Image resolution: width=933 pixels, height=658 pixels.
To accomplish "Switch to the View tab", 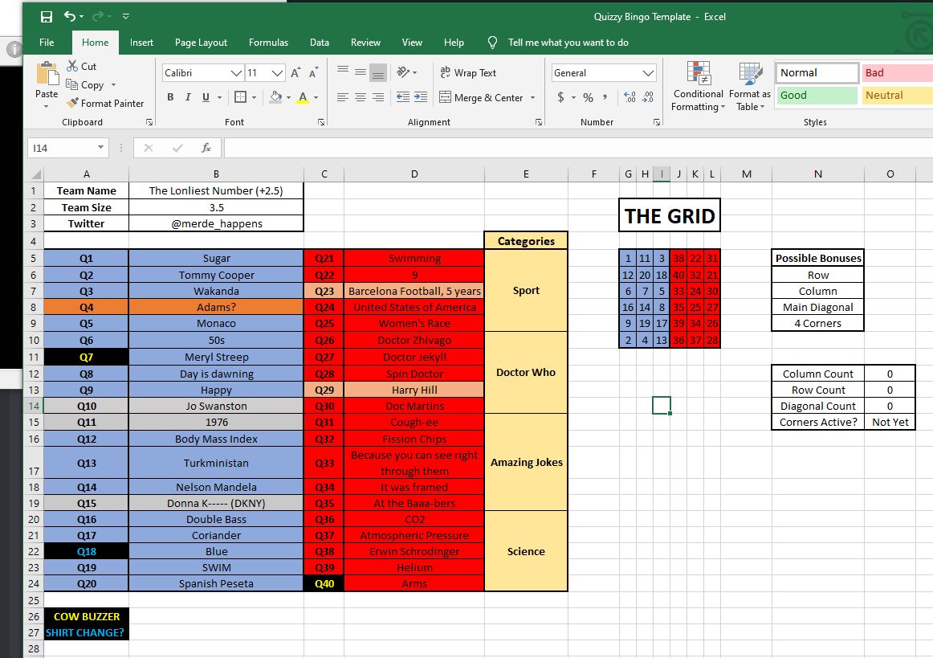I will tap(412, 43).
